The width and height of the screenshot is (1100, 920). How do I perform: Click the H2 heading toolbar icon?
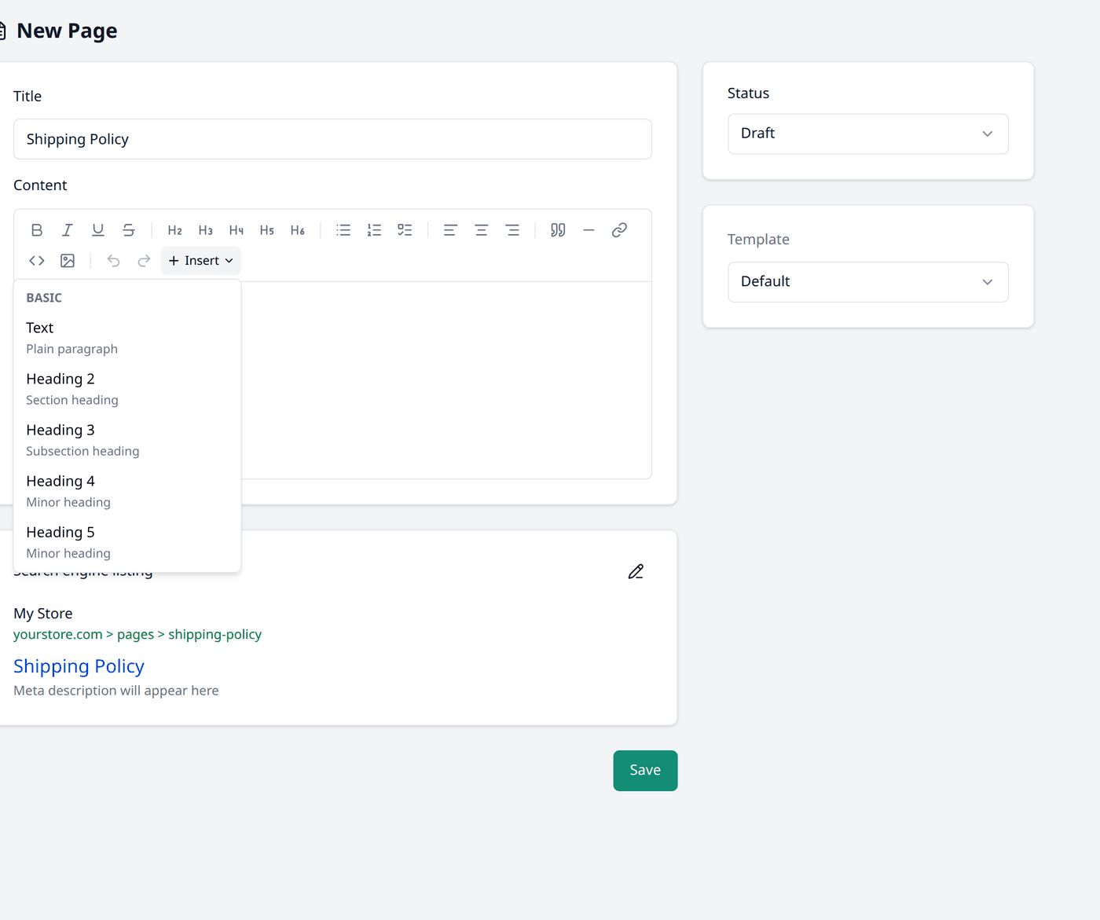tap(175, 230)
